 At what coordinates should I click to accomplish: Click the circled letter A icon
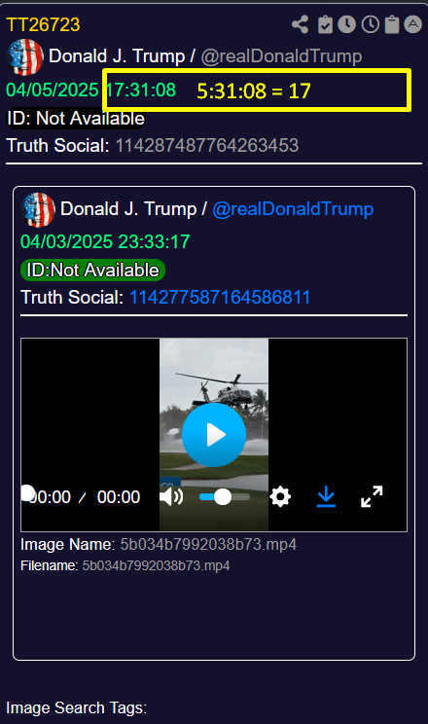pyautogui.click(x=413, y=24)
